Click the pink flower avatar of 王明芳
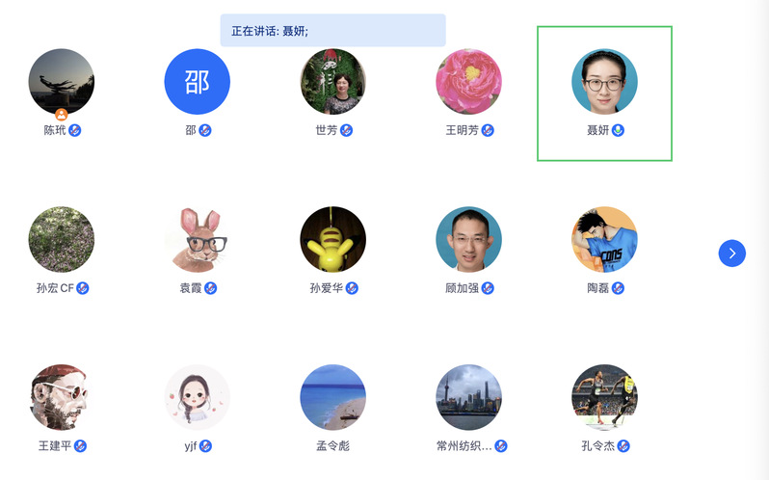 tap(469, 81)
